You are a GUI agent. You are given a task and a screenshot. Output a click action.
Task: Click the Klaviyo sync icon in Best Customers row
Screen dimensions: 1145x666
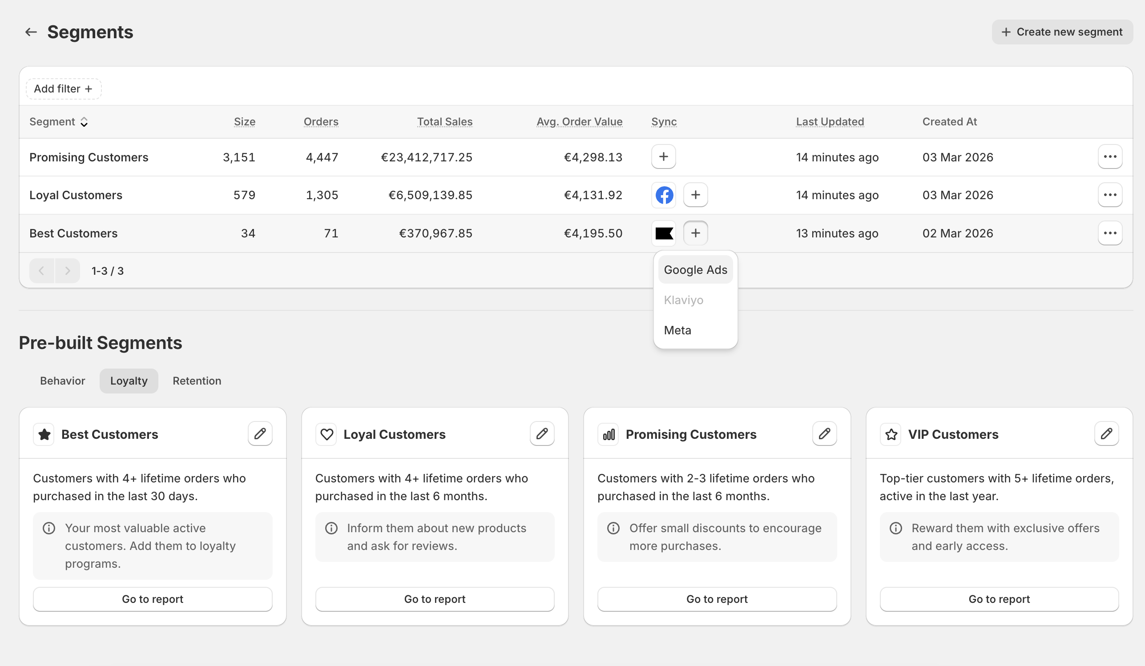(x=663, y=233)
